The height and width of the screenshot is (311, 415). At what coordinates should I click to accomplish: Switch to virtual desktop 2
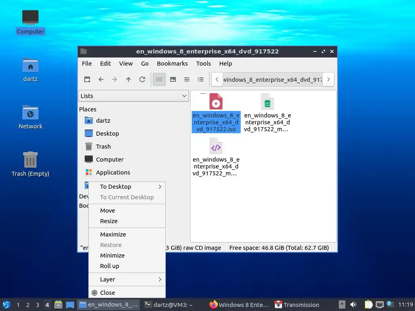point(28,305)
